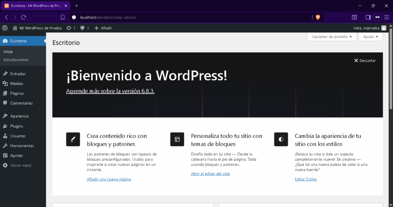Click the pencil edit icon in welcome panel
This screenshot has height=207, width=393.
(x=73, y=139)
